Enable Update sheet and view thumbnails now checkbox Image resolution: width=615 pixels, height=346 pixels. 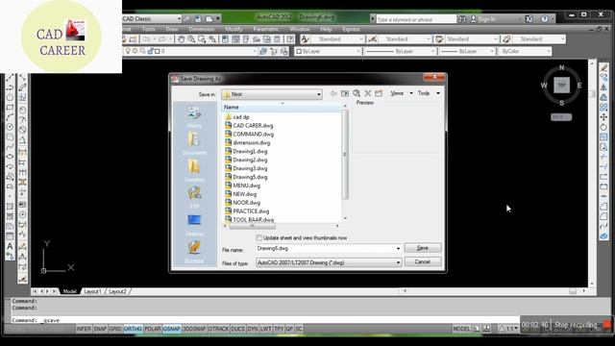pos(258,238)
